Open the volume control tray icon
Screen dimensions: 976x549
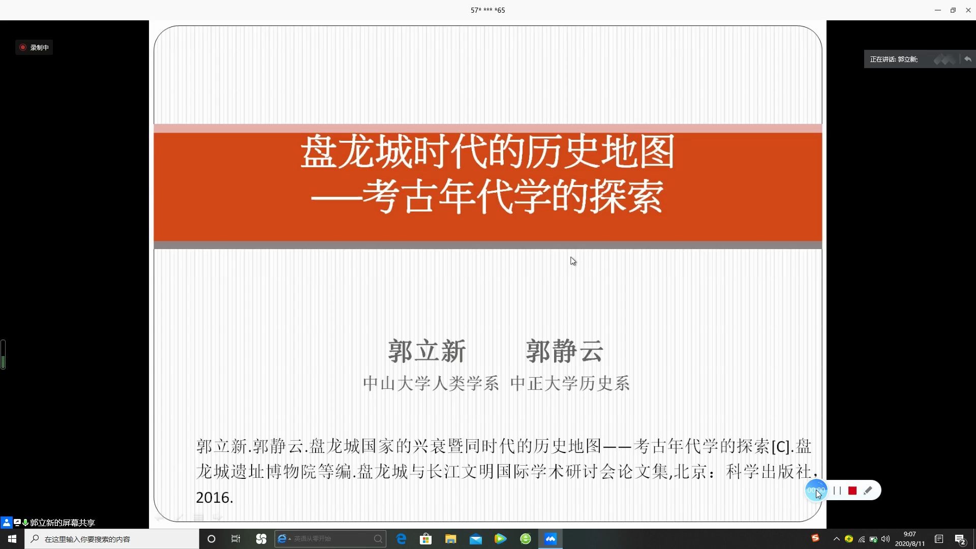tap(886, 539)
